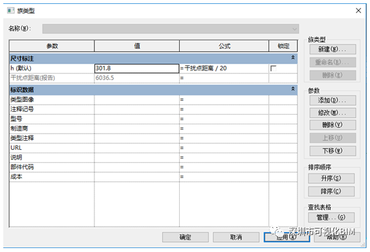The height and width of the screenshot is (252, 370).
Task: Click the 6036.5 value cell
Action: tap(136, 78)
